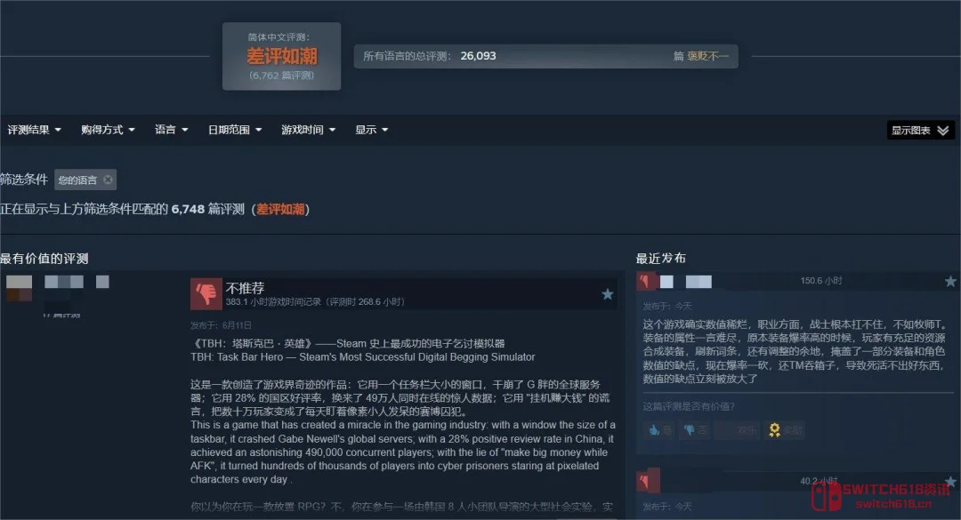Image resolution: width=961 pixels, height=520 pixels.
Task: Open the 评测结果 filter dropdown
Action: tap(35, 130)
